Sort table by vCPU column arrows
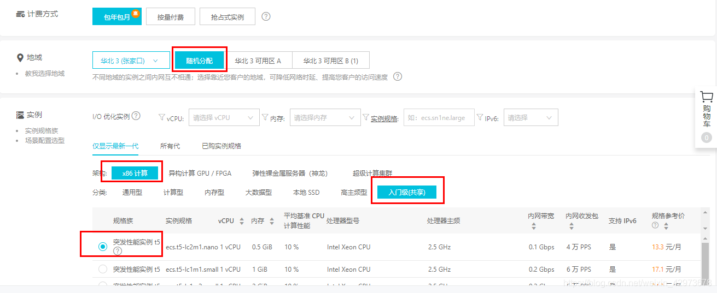The image size is (717, 293). click(x=241, y=221)
